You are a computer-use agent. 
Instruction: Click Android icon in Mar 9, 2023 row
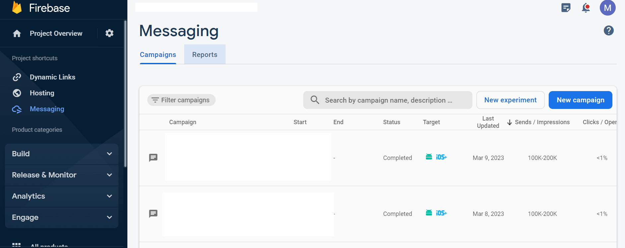pos(429,157)
